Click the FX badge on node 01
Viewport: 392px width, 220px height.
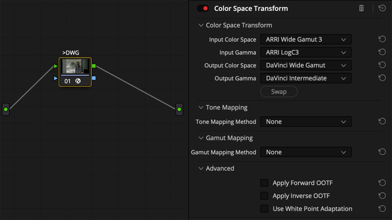point(78,81)
